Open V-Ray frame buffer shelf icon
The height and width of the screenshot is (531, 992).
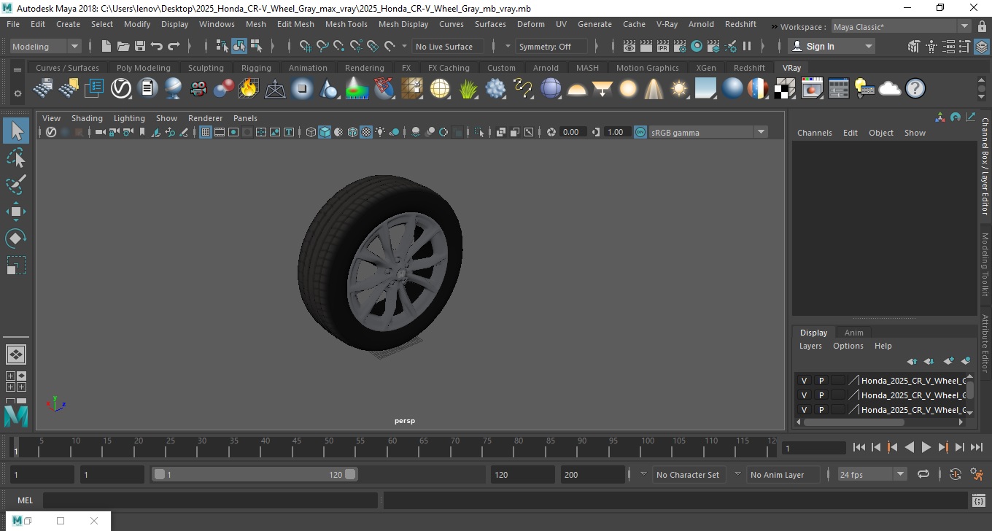(x=812, y=89)
